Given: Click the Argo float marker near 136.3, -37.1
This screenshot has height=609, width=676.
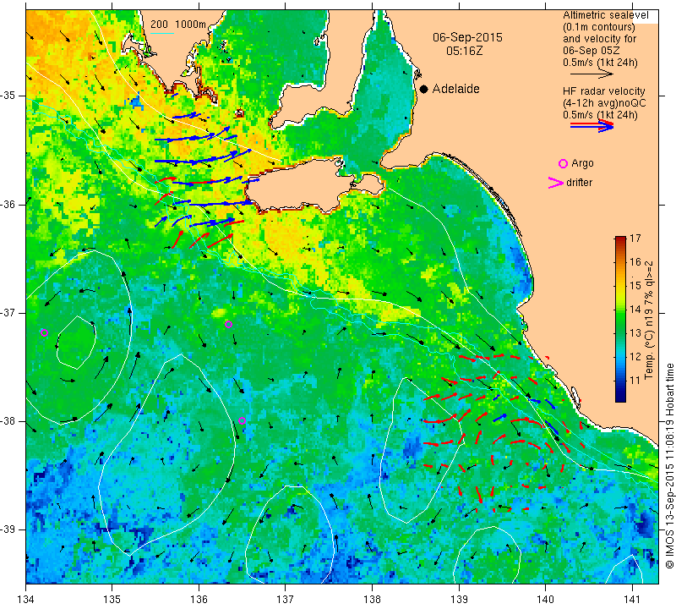Looking at the screenshot, I should (228, 324).
